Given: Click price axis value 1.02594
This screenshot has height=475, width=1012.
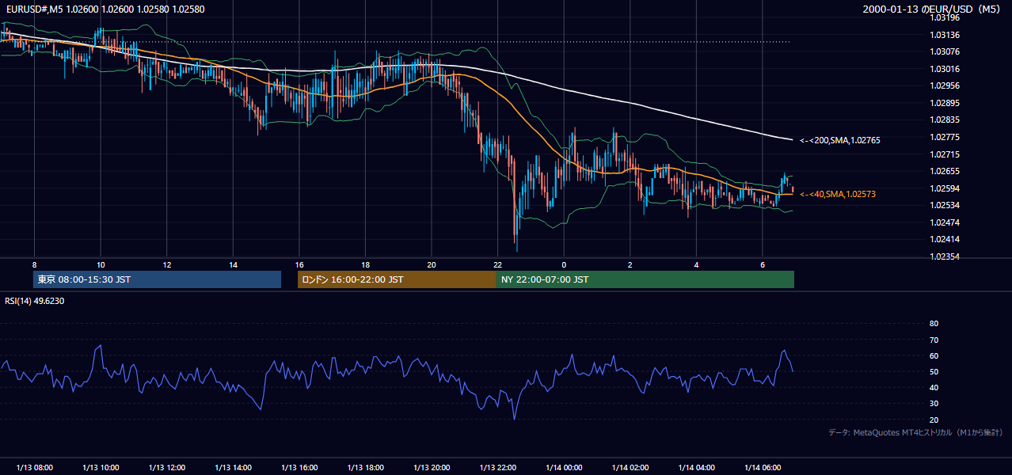Looking at the screenshot, I should coord(945,188).
